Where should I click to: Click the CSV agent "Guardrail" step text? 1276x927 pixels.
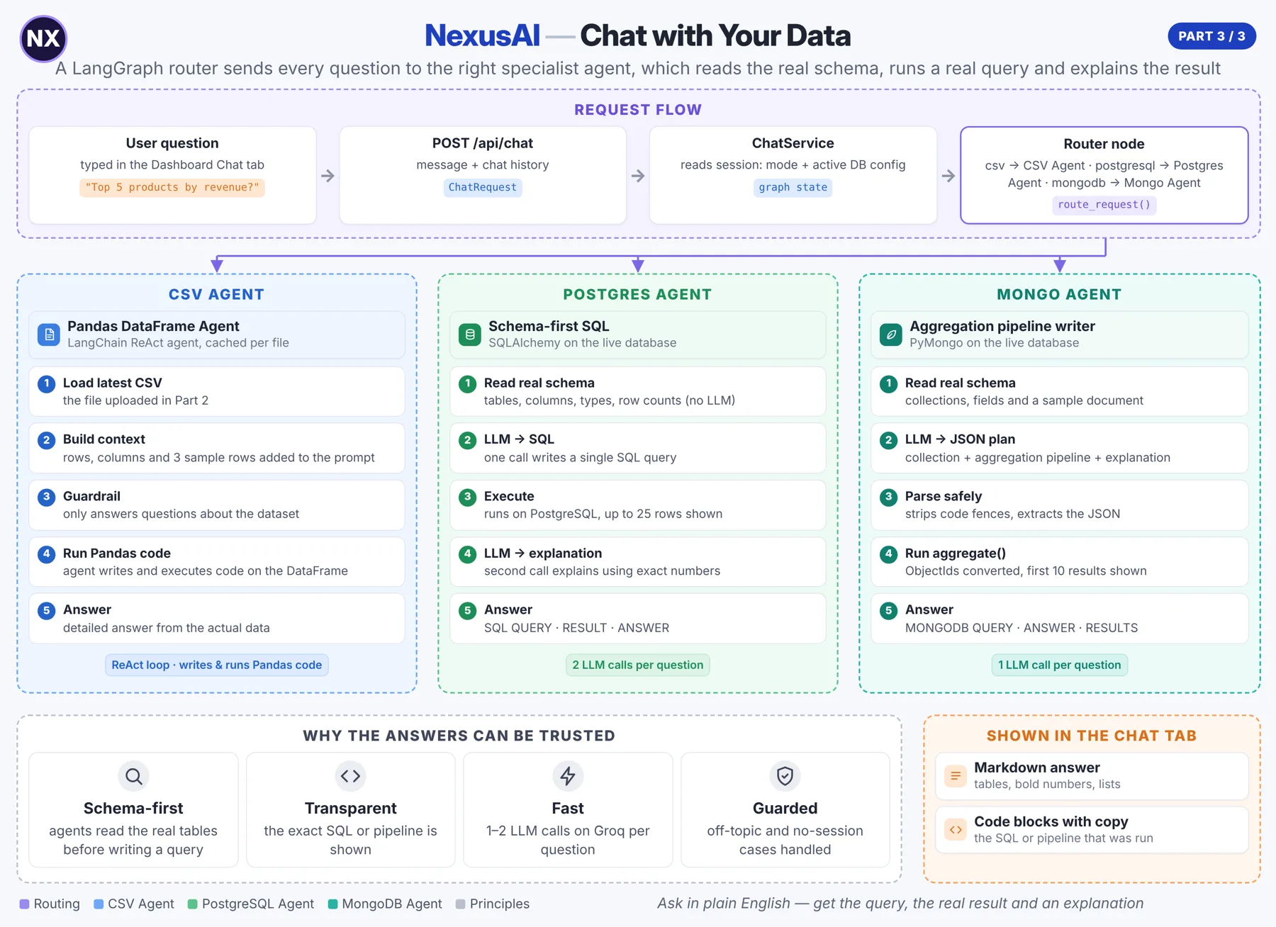91,496
